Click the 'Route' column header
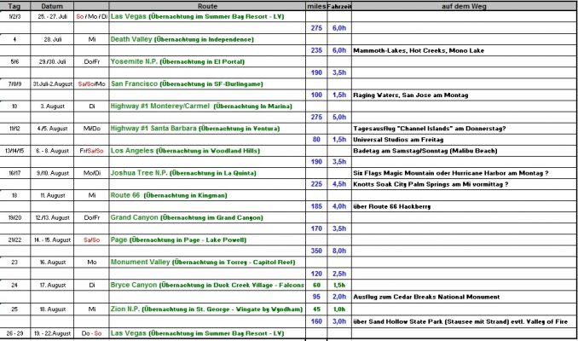Image resolution: width=578 pixels, height=341 pixels. click(205, 6)
